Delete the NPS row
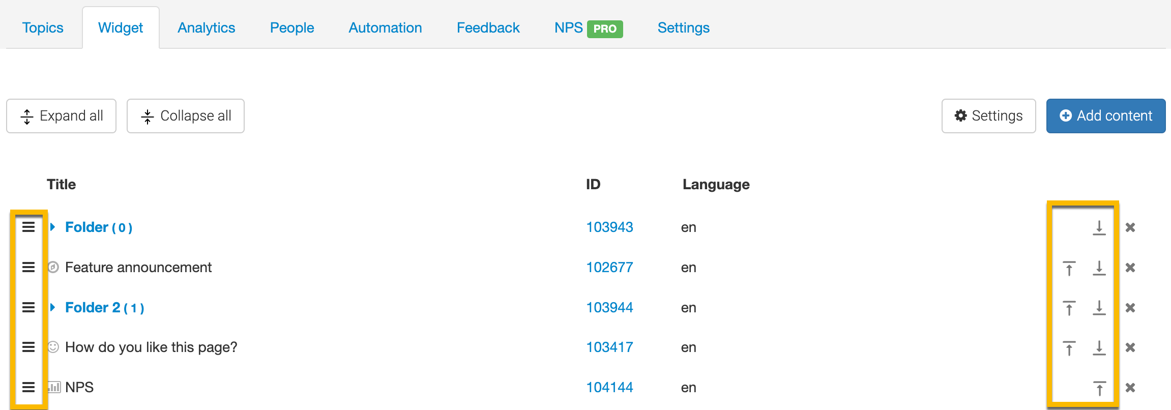The image size is (1171, 410). [1130, 388]
